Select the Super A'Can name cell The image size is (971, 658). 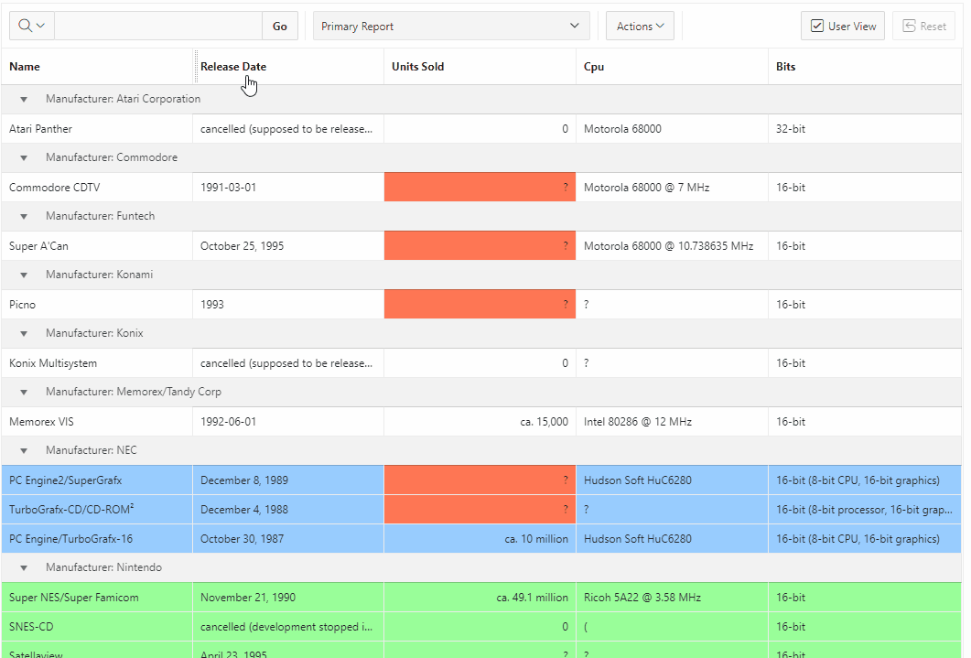click(97, 246)
